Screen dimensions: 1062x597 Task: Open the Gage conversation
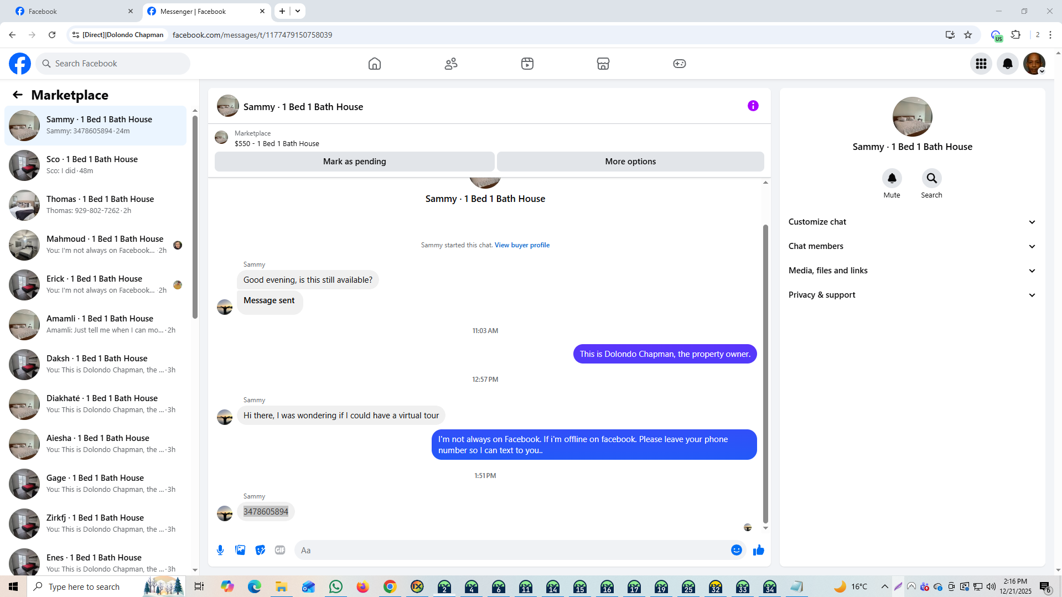pos(96,484)
